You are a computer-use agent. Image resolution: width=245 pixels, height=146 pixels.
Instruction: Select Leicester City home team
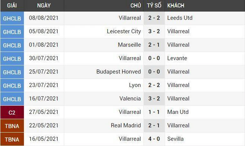coord(124,31)
